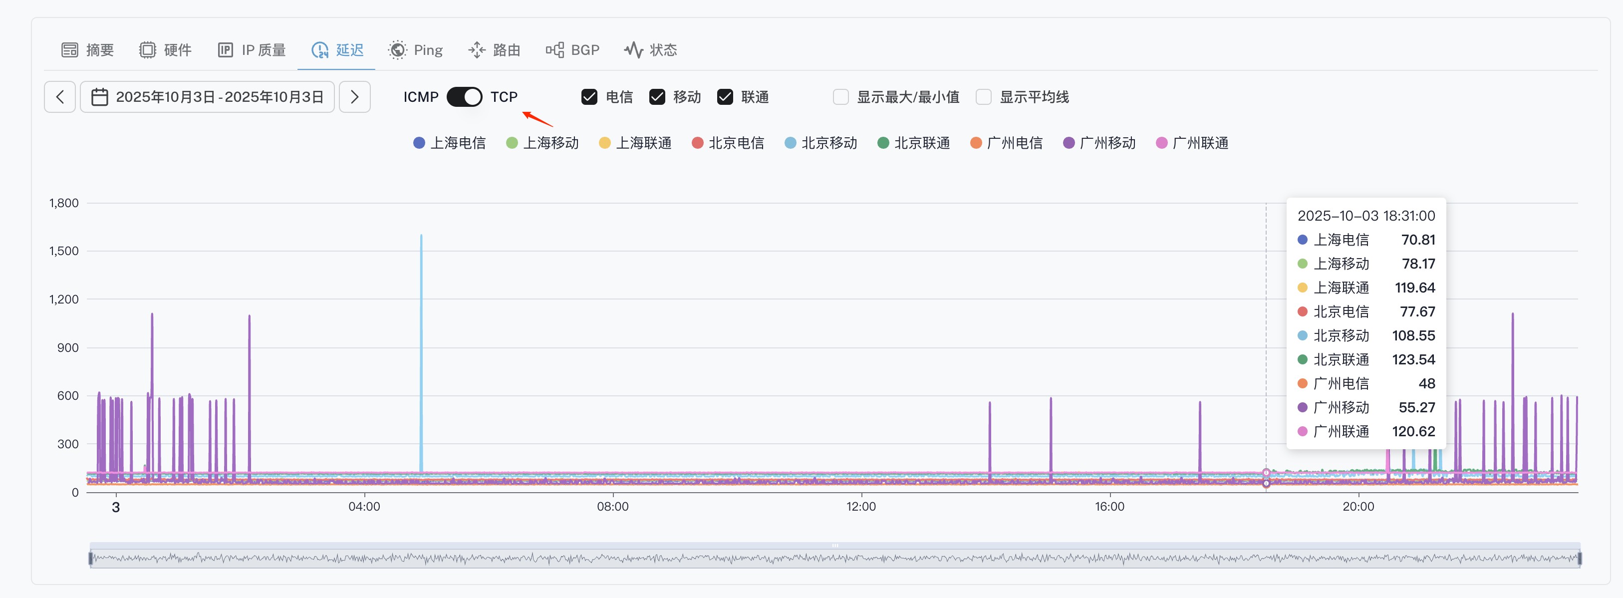This screenshot has width=1623, height=598.
Task: Click the IP quality icon beside IP 质量
Action: (x=225, y=50)
